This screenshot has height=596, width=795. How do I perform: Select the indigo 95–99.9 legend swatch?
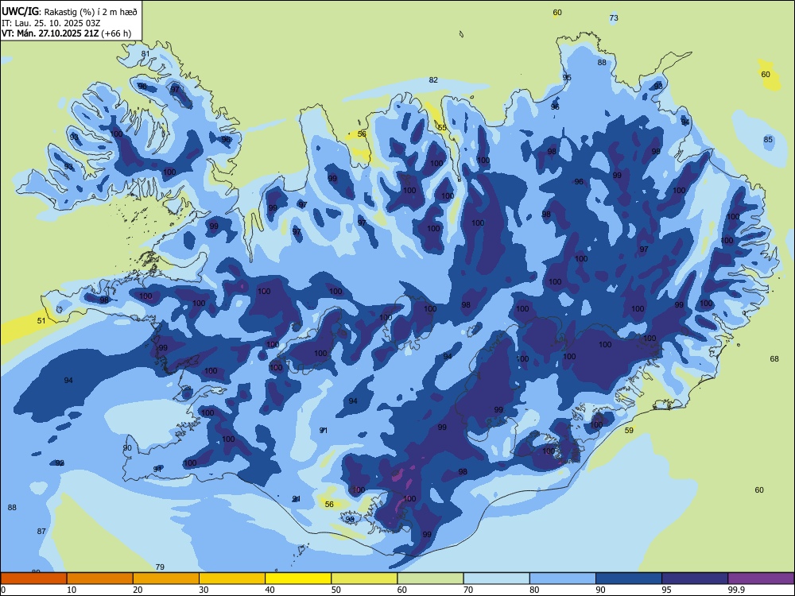[x=695, y=579]
